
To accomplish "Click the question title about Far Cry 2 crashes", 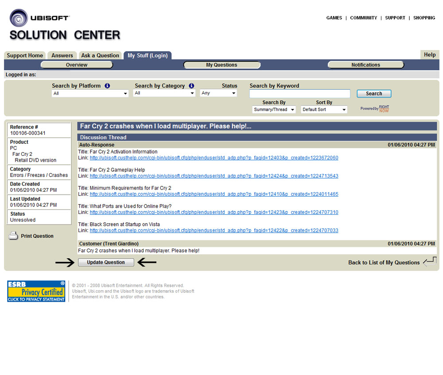I will coord(166,126).
